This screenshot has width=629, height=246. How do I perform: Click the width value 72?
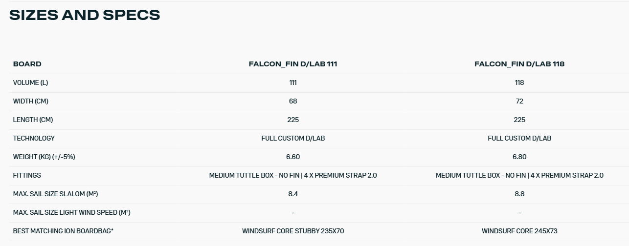[519, 101]
